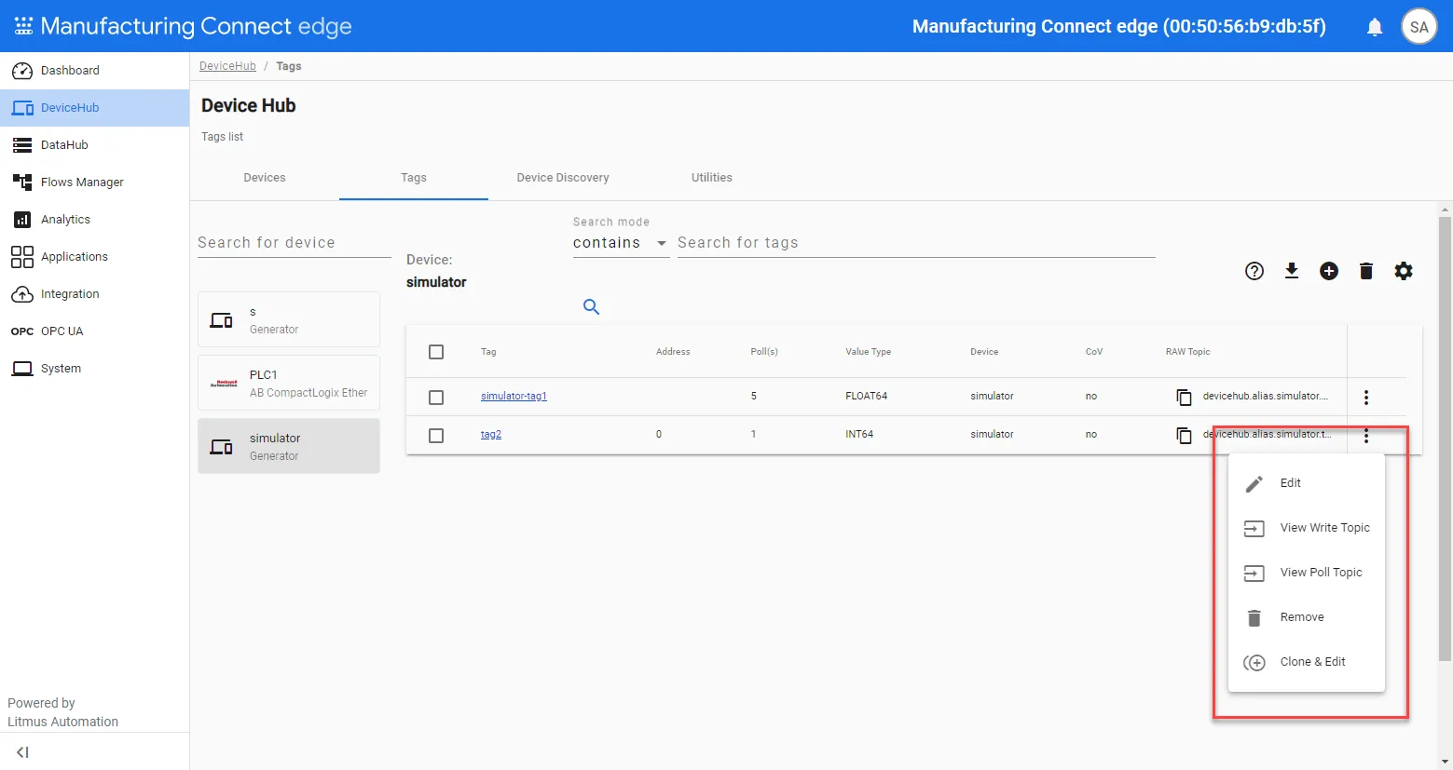Image resolution: width=1453 pixels, height=770 pixels.
Task: Open Analytics from sidebar
Action: [94, 220]
